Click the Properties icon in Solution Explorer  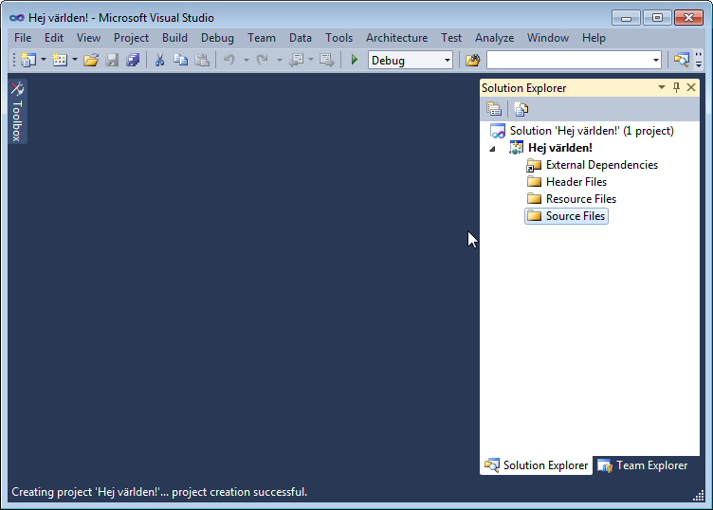click(493, 109)
